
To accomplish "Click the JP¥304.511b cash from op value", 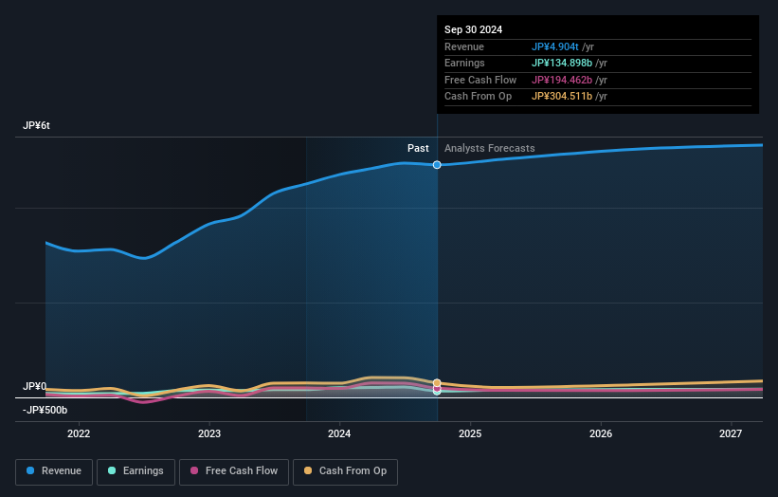I will (x=562, y=97).
